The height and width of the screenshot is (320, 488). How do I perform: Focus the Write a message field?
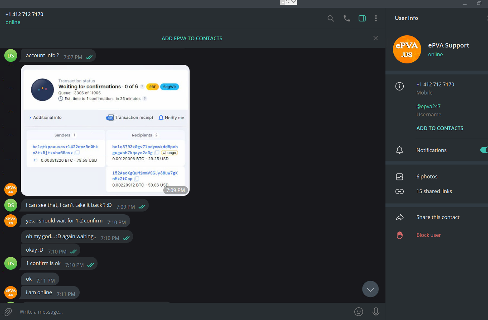(181, 312)
